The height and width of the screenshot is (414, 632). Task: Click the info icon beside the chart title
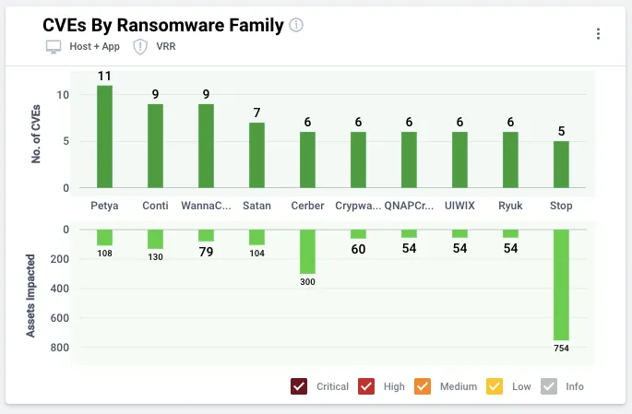click(296, 25)
